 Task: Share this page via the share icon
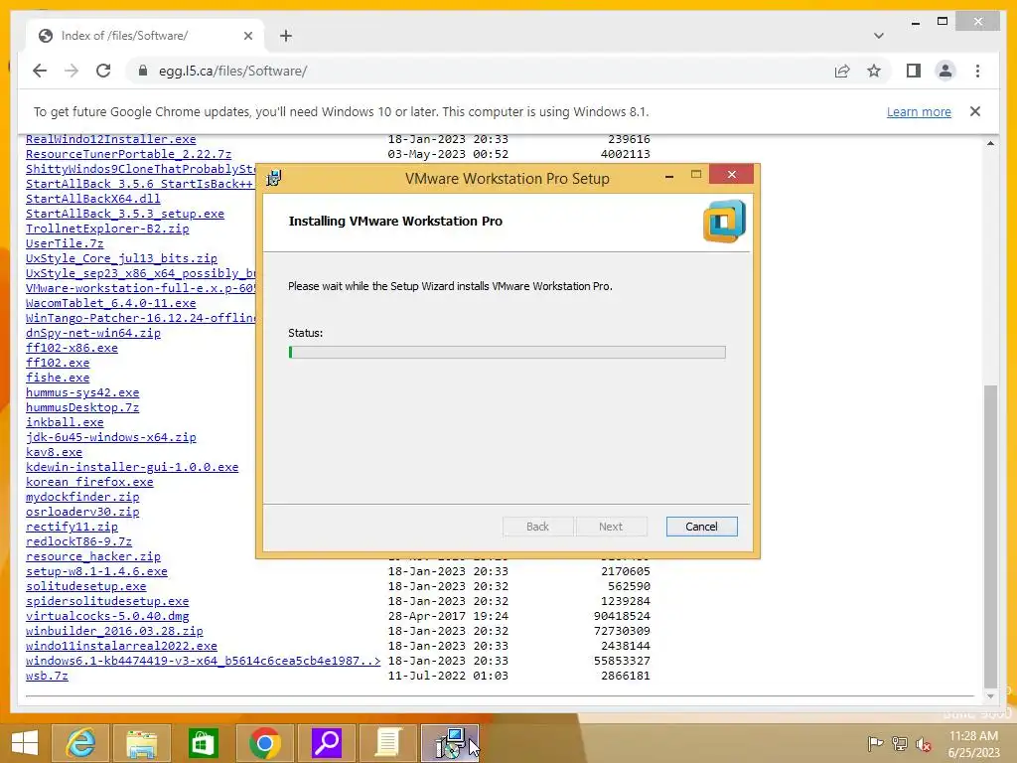coord(842,71)
